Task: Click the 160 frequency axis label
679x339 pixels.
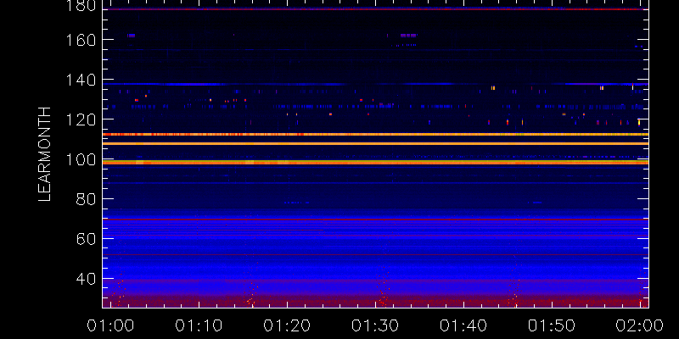Action: (x=80, y=40)
